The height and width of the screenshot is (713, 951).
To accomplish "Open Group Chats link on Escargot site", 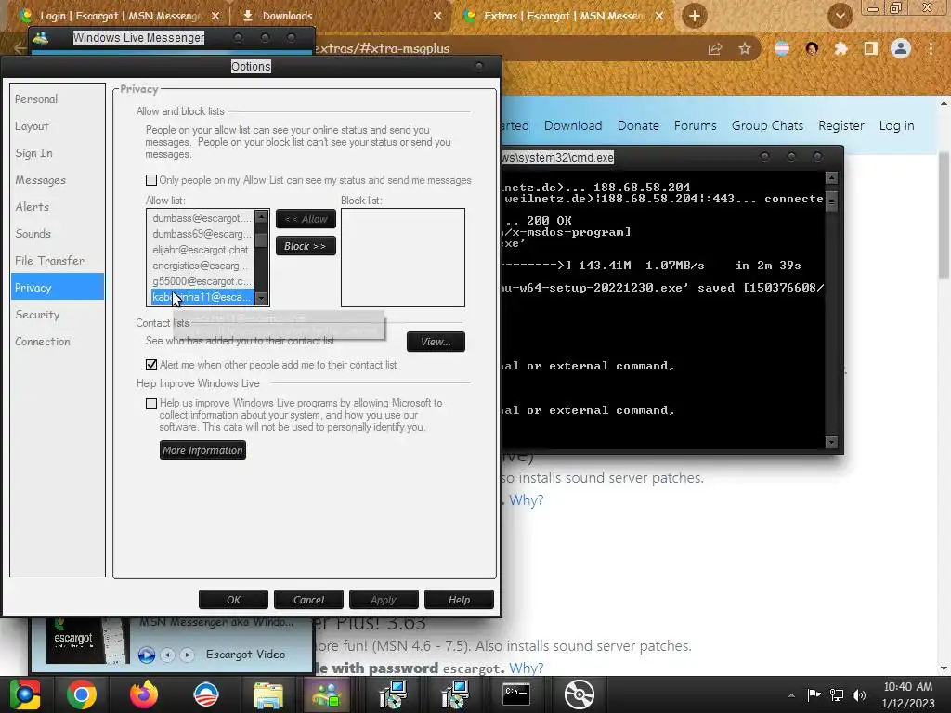I will coord(767,125).
